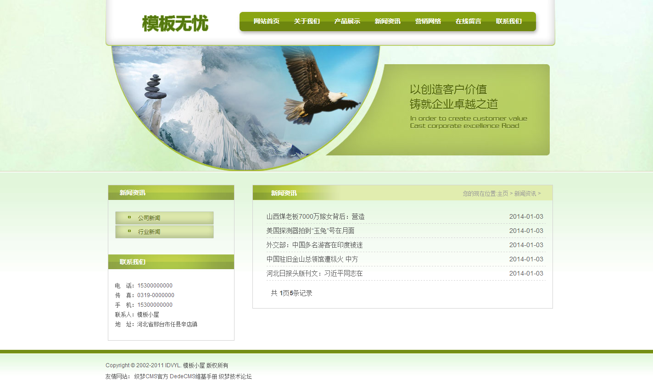Read 外交部 article about tourists in India

(x=314, y=245)
